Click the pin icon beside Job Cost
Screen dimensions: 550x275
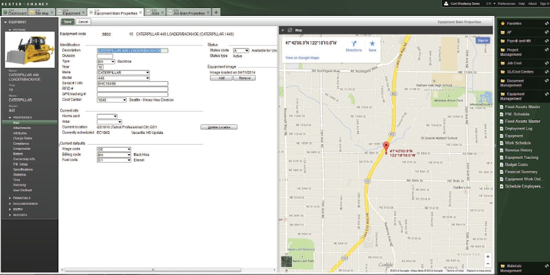tap(546, 63)
